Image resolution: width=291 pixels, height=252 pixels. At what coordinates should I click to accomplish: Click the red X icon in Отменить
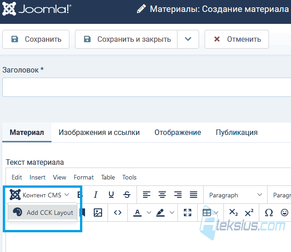click(x=217, y=39)
